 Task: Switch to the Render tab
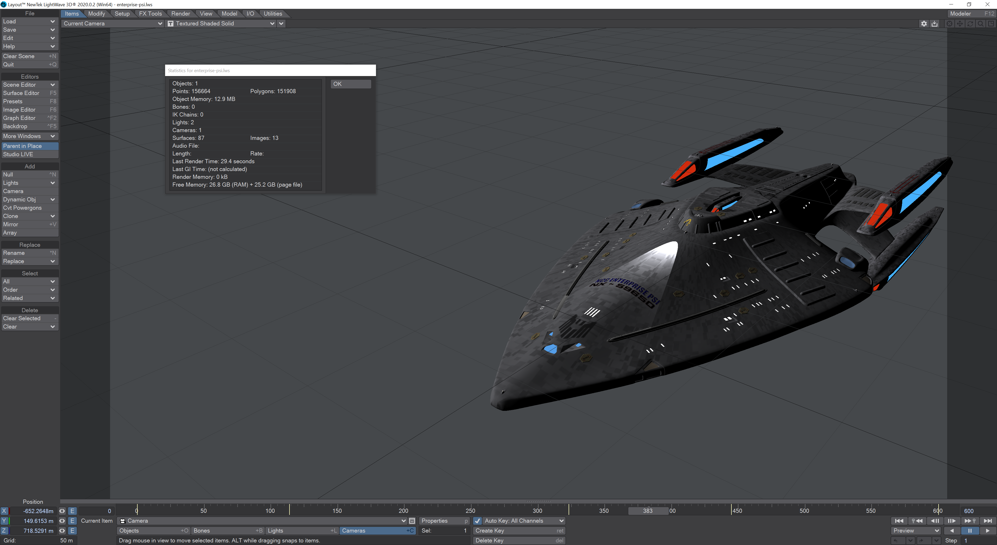(x=180, y=13)
